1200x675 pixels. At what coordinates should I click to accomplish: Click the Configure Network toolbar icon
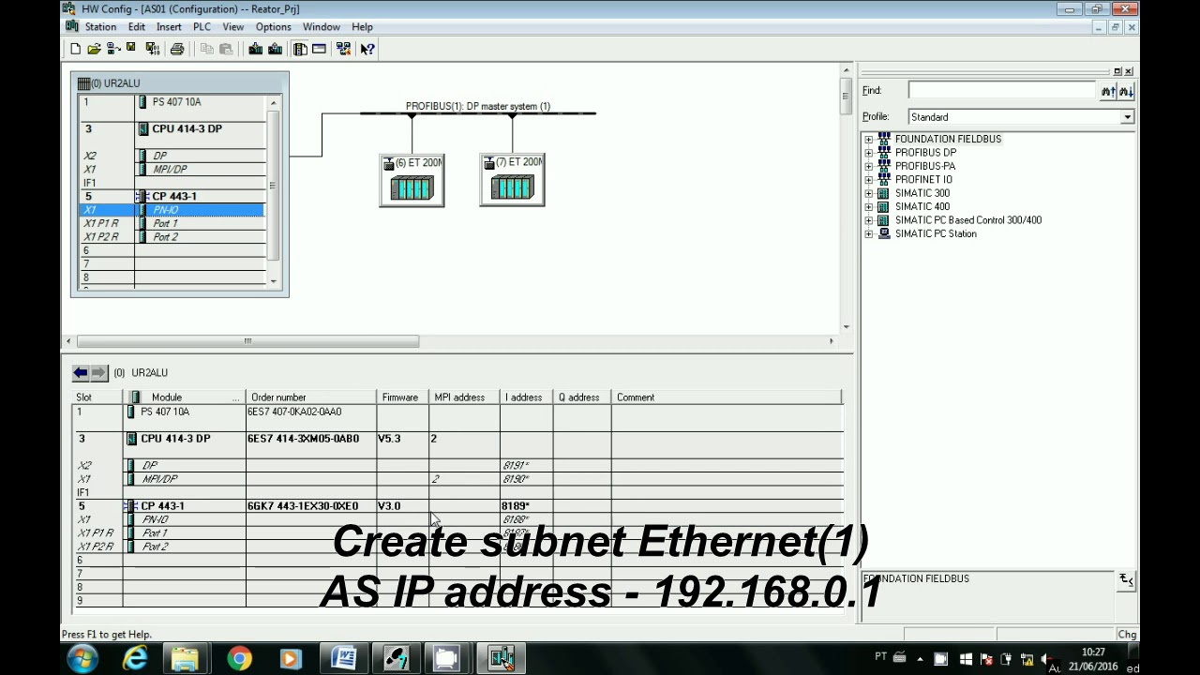[344, 49]
